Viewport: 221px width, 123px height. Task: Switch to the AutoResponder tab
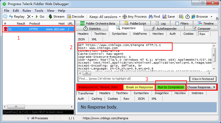164,29
